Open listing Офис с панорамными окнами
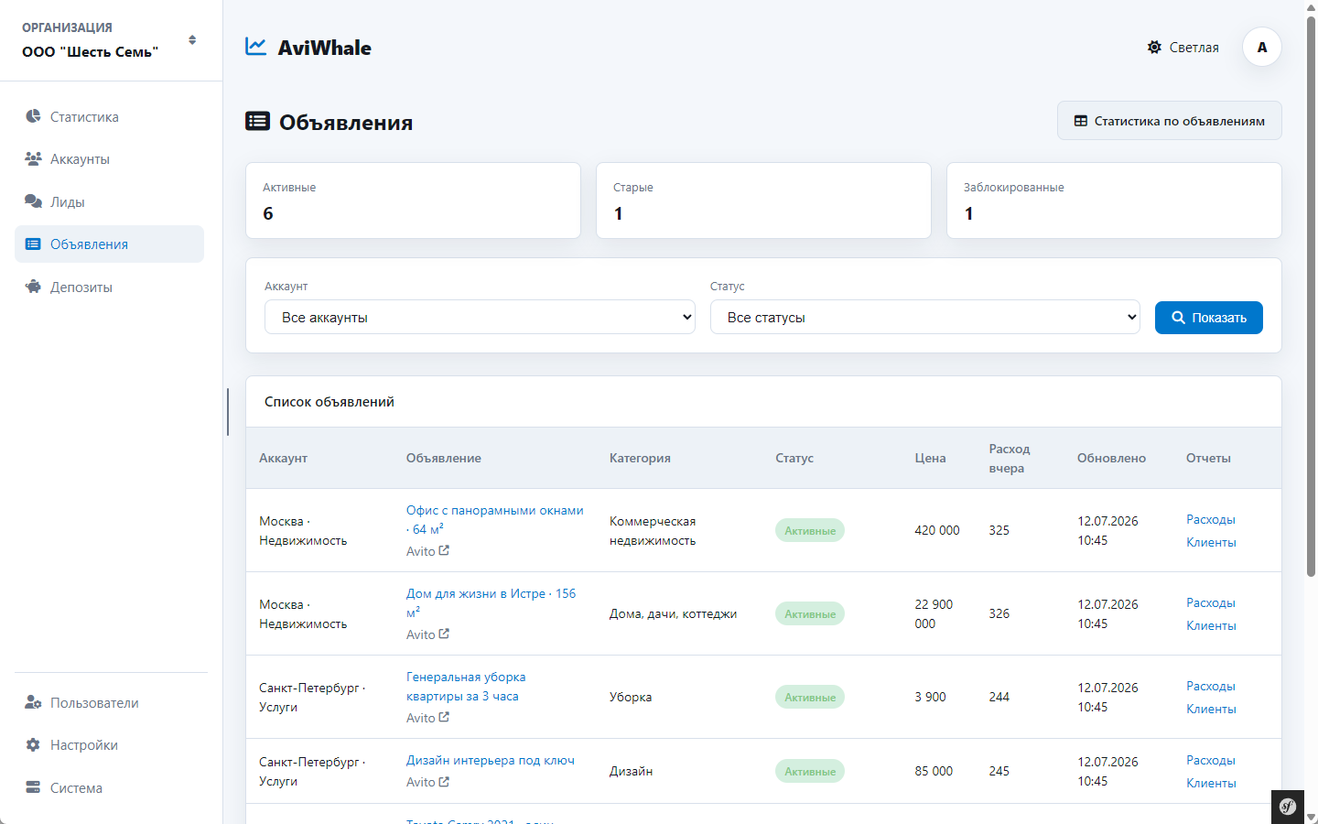The height and width of the screenshot is (824, 1318). click(495, 519)
